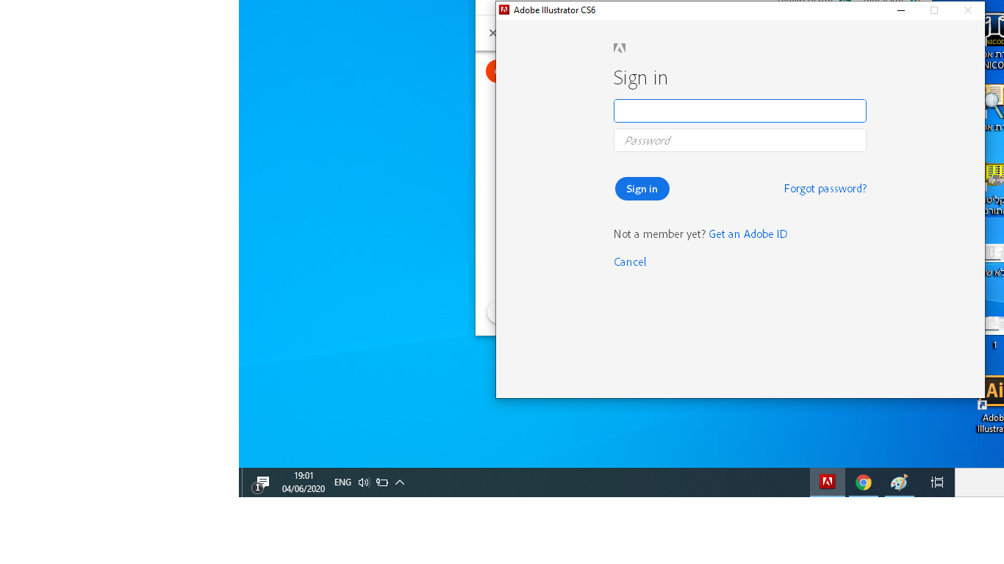The image size is (1004, 564).
Task: Show hidden tray icons chevron
Action: 400,482
